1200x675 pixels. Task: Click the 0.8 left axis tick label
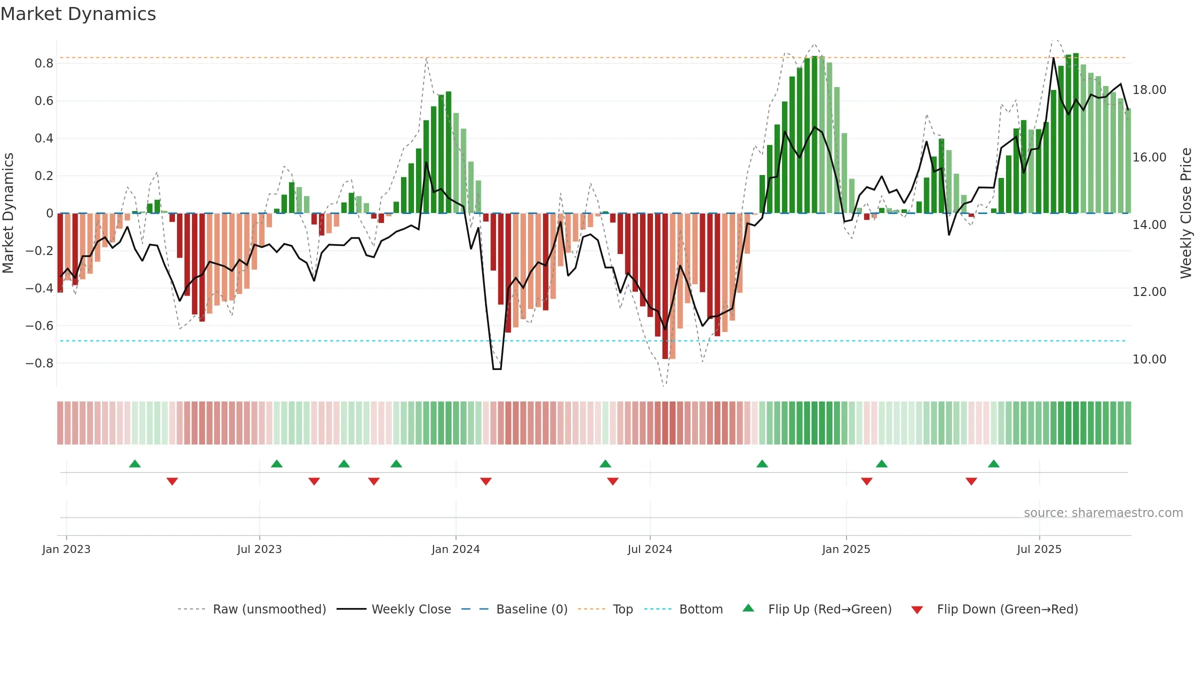click(44, 63)
